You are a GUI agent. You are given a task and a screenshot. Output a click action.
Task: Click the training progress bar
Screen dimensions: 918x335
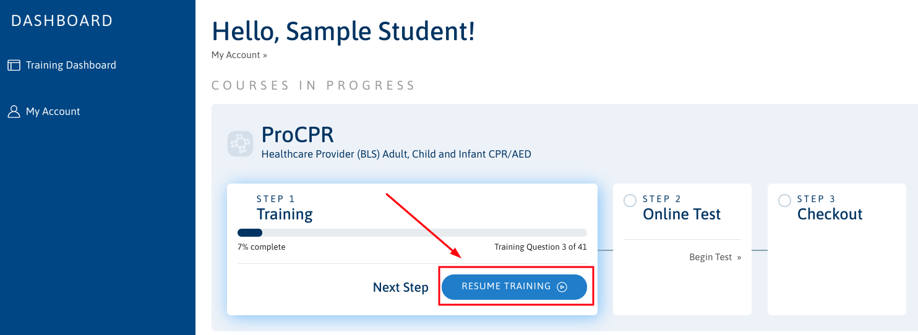412,233
